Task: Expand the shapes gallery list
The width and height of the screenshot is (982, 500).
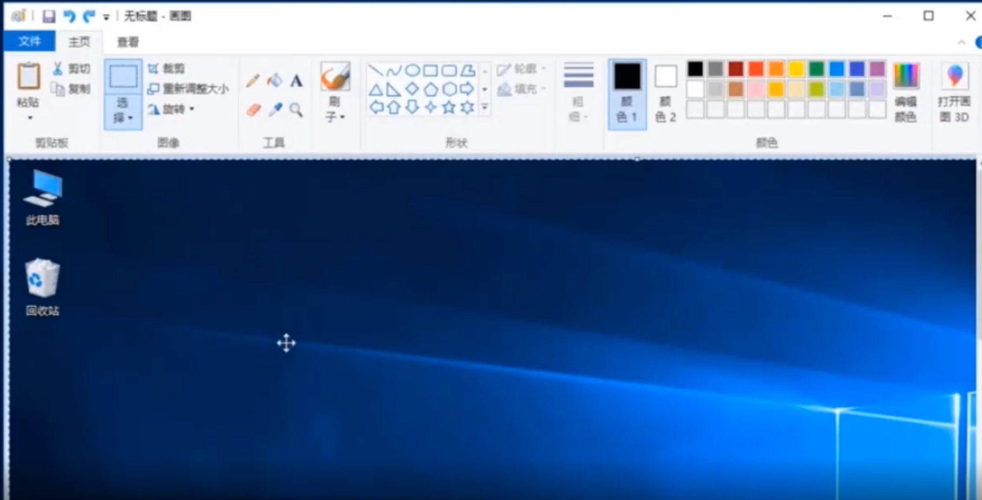Action: click(485, 107)
